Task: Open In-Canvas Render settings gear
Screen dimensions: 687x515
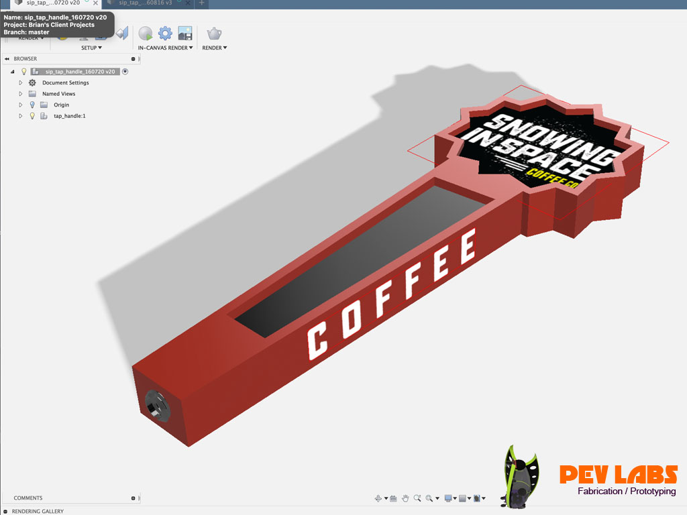Action: pyautogui.click(x=165, y=33)
